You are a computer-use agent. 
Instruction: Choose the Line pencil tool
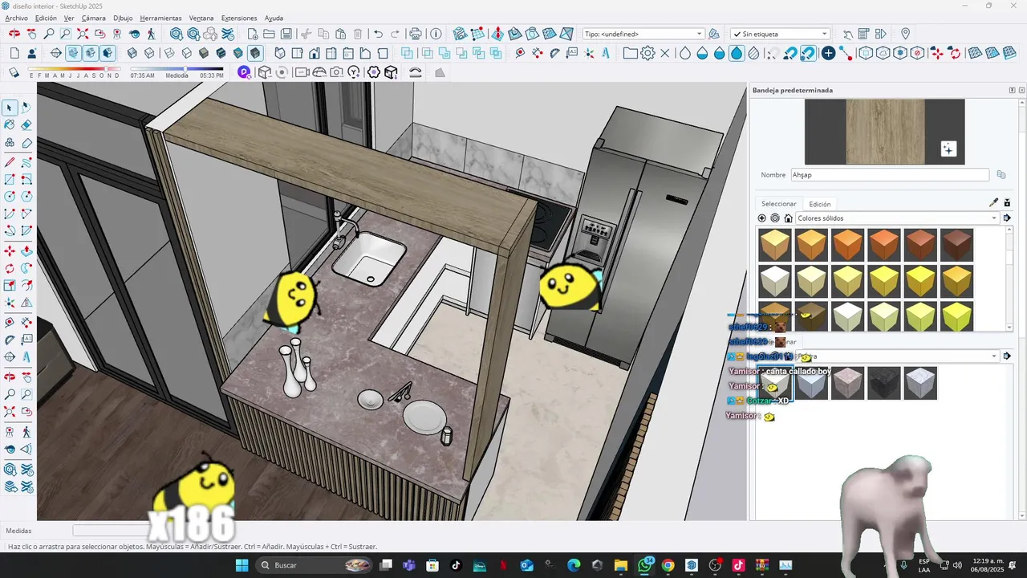coord(9,162)
